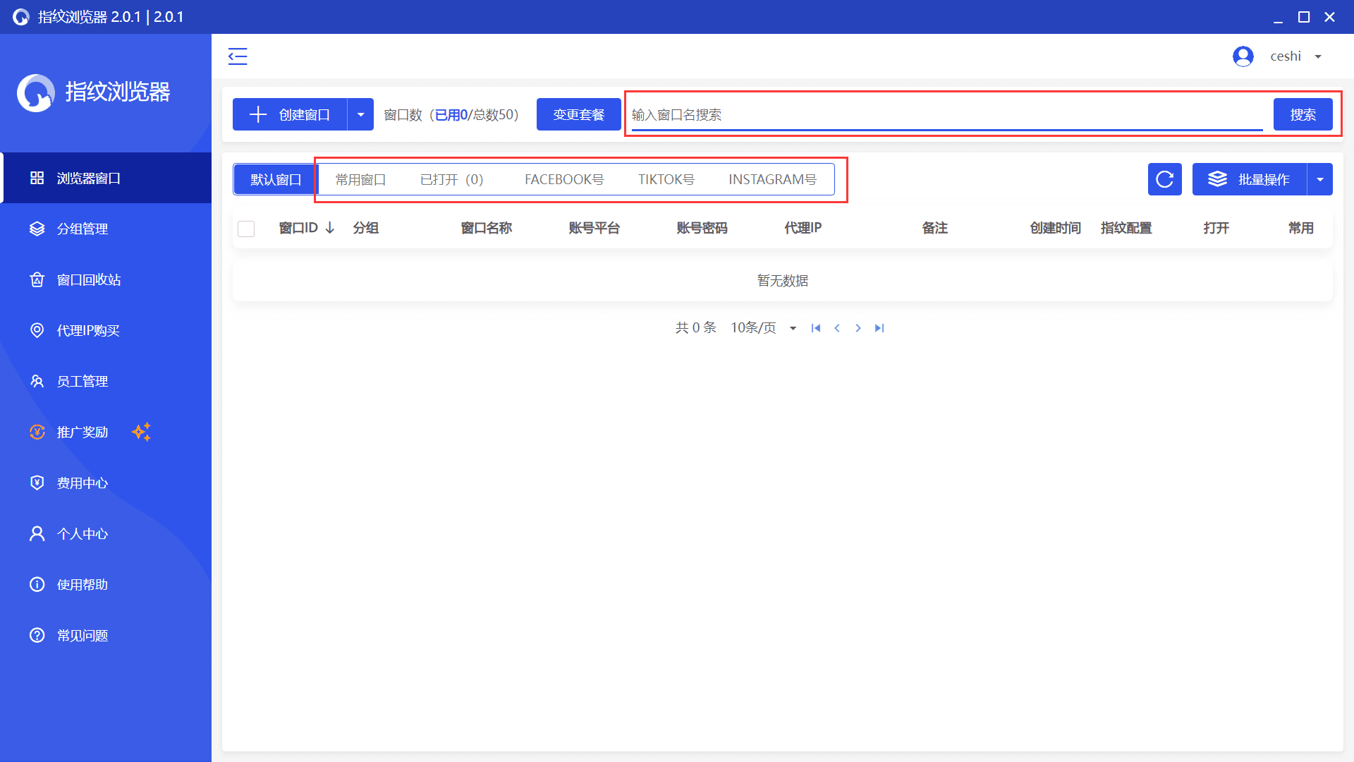
Task: Click the 变更套餐 button
Action: pyautogui.click(x=578, y=114)
